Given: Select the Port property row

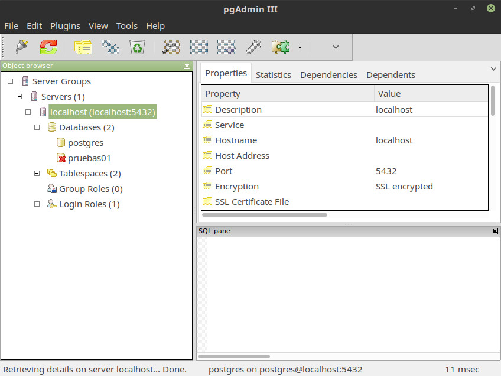Looking at the screenshot, I should tap(345, 171).
